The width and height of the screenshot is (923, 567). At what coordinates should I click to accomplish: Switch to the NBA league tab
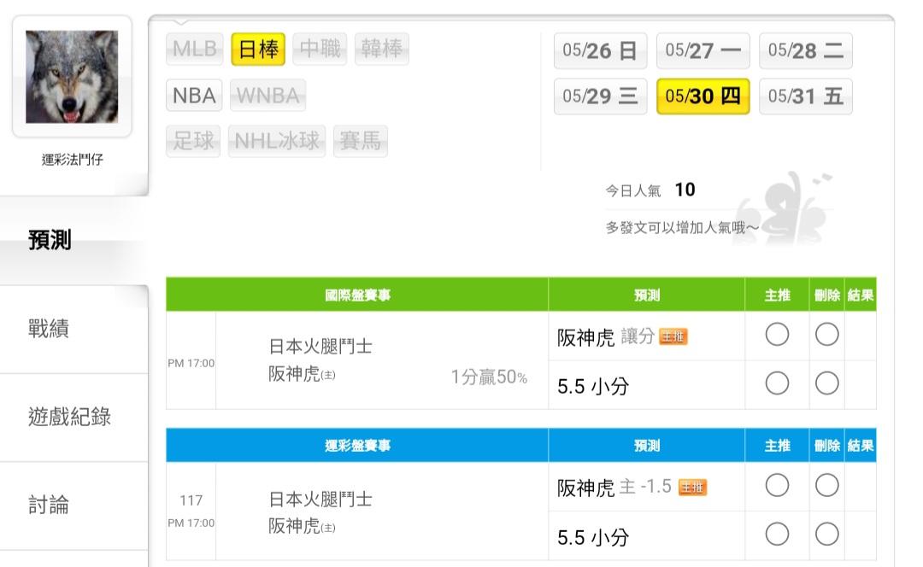click(x=194, y=96)
